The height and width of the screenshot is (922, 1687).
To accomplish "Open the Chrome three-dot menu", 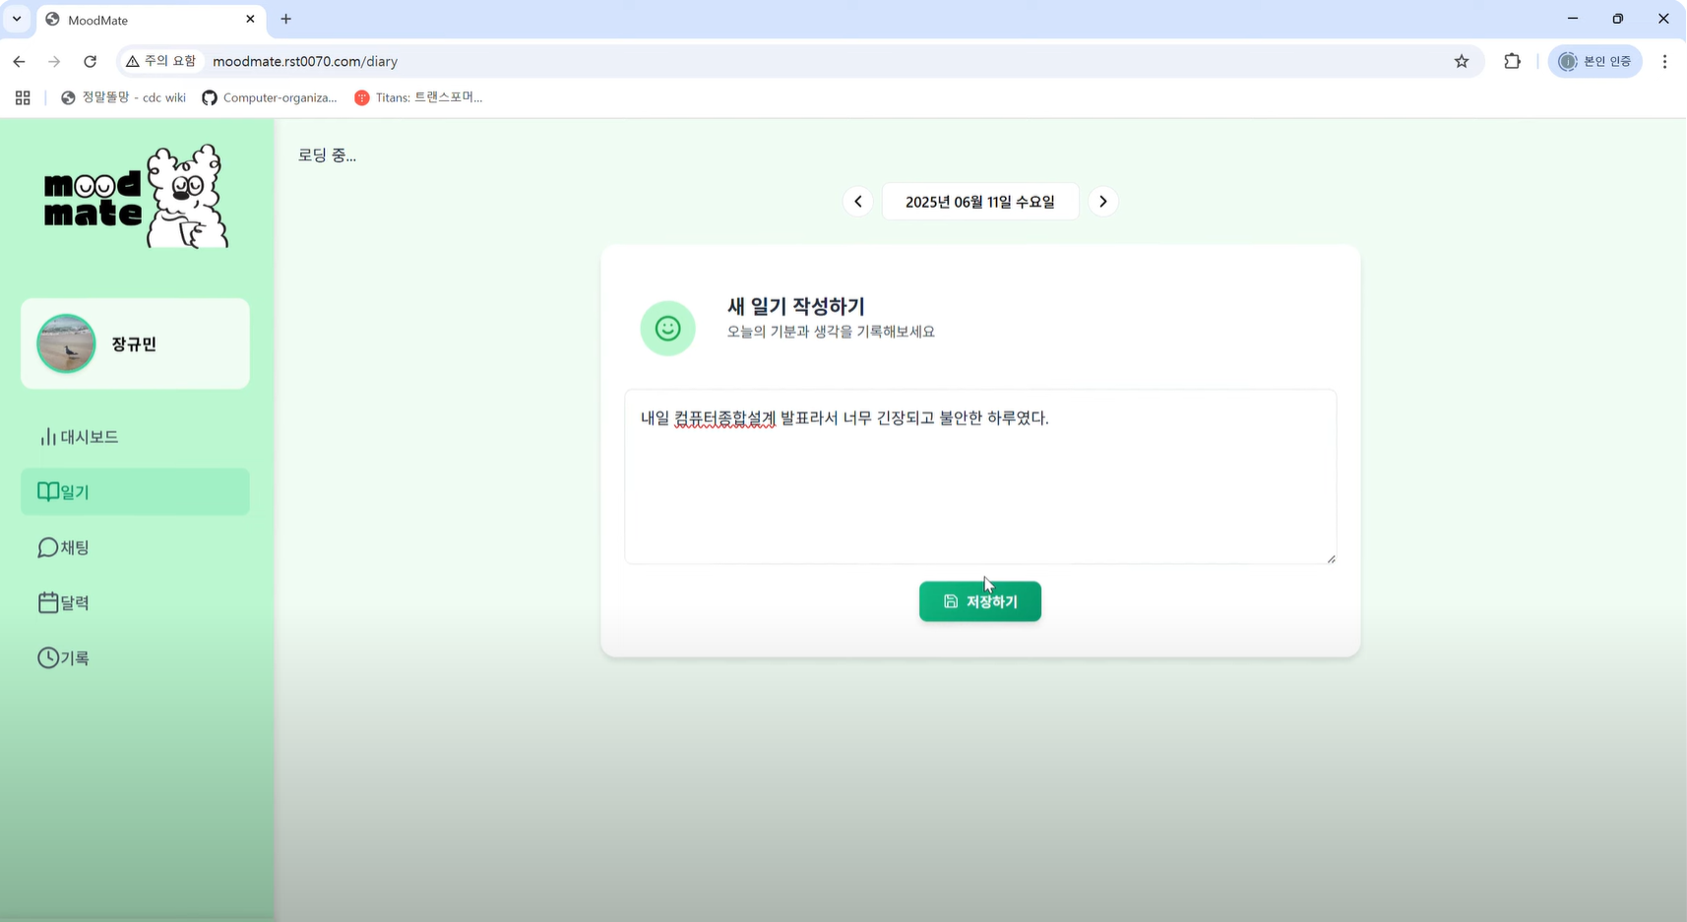I will [1664, 61].
